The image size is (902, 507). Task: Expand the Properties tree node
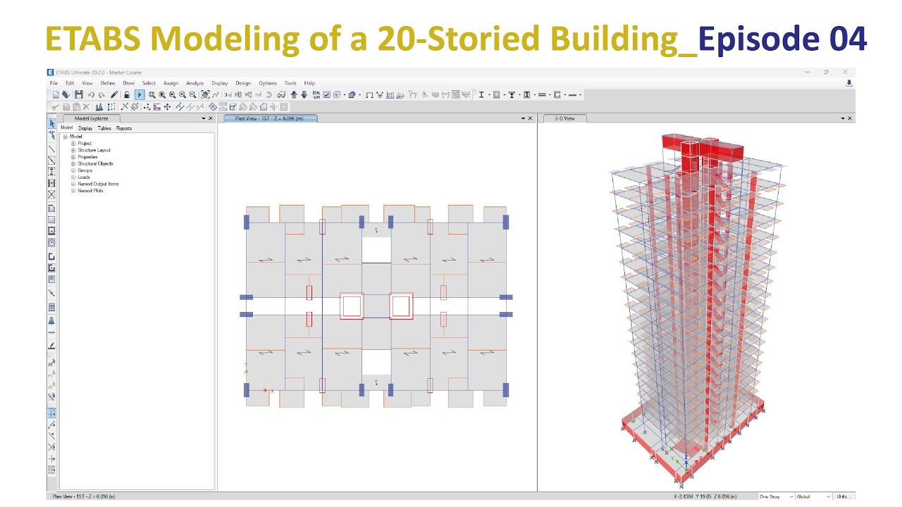point(73,157)
